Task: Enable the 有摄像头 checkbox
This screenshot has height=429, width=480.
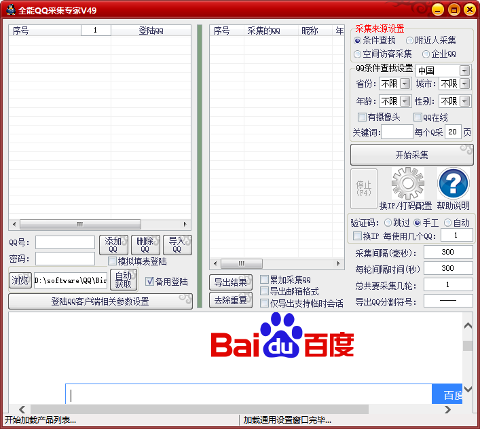Action: pos(362,117)
